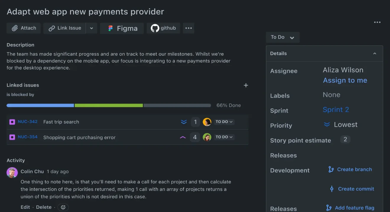Add an emoji reaction to Colin Chu's comment
Screen dimensions: 390x212
pos(63,207)
